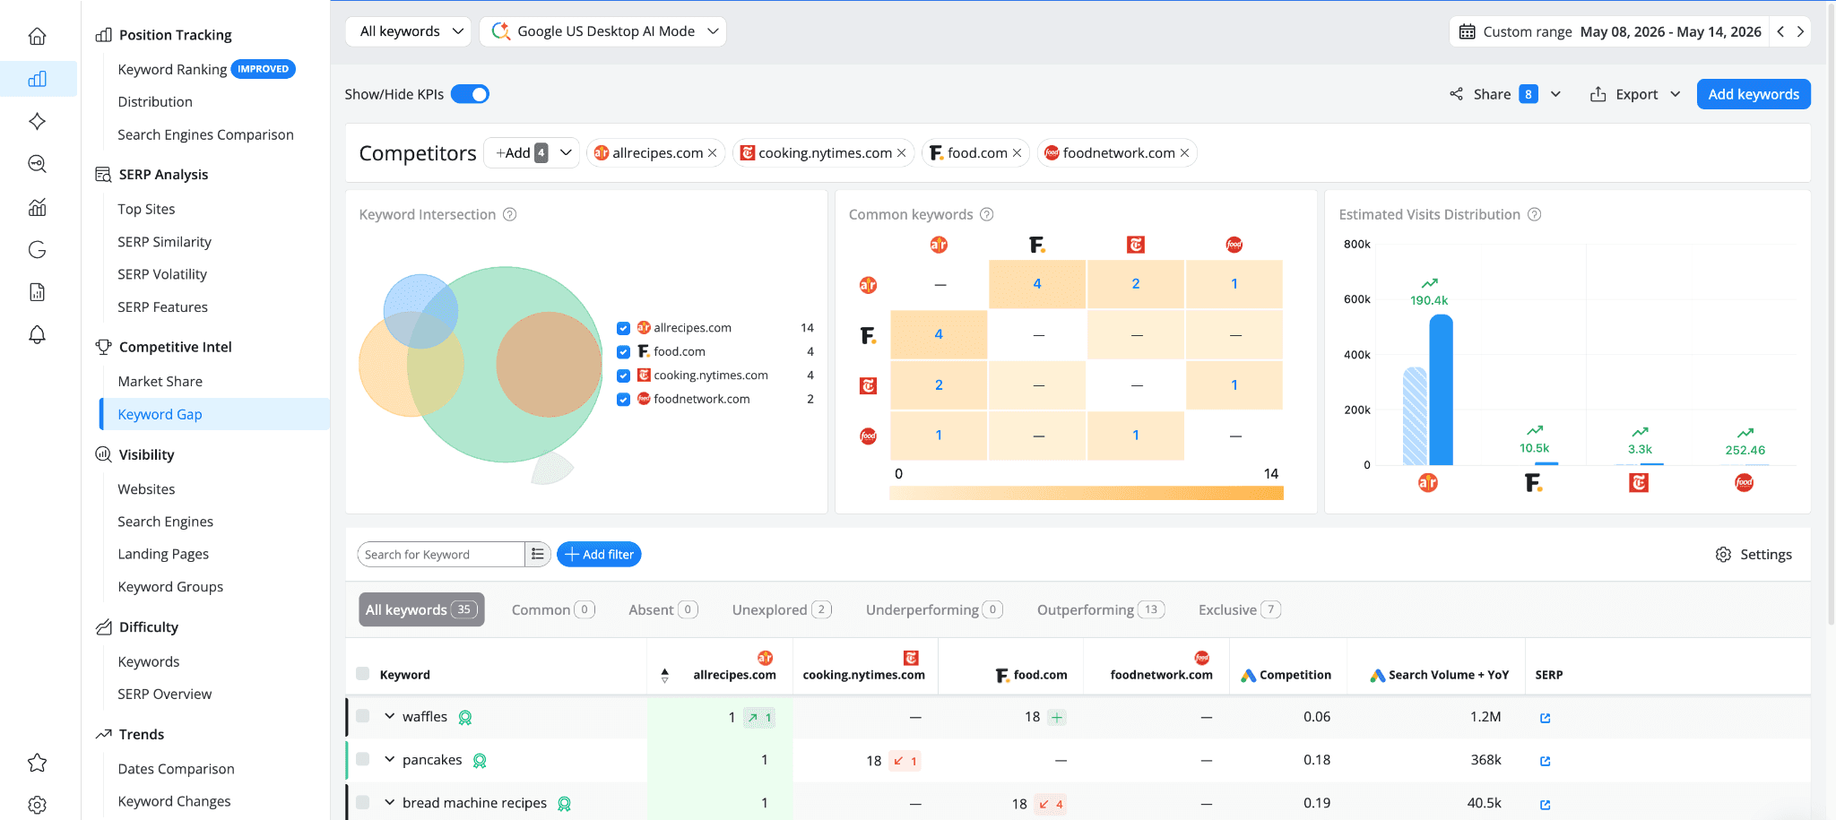
Task: Open table Settings
Action: click(1754, 555)
